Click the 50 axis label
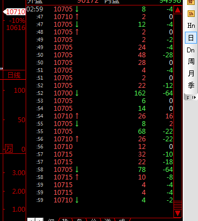The image size is (198, 221). click(x=21, y=120)
